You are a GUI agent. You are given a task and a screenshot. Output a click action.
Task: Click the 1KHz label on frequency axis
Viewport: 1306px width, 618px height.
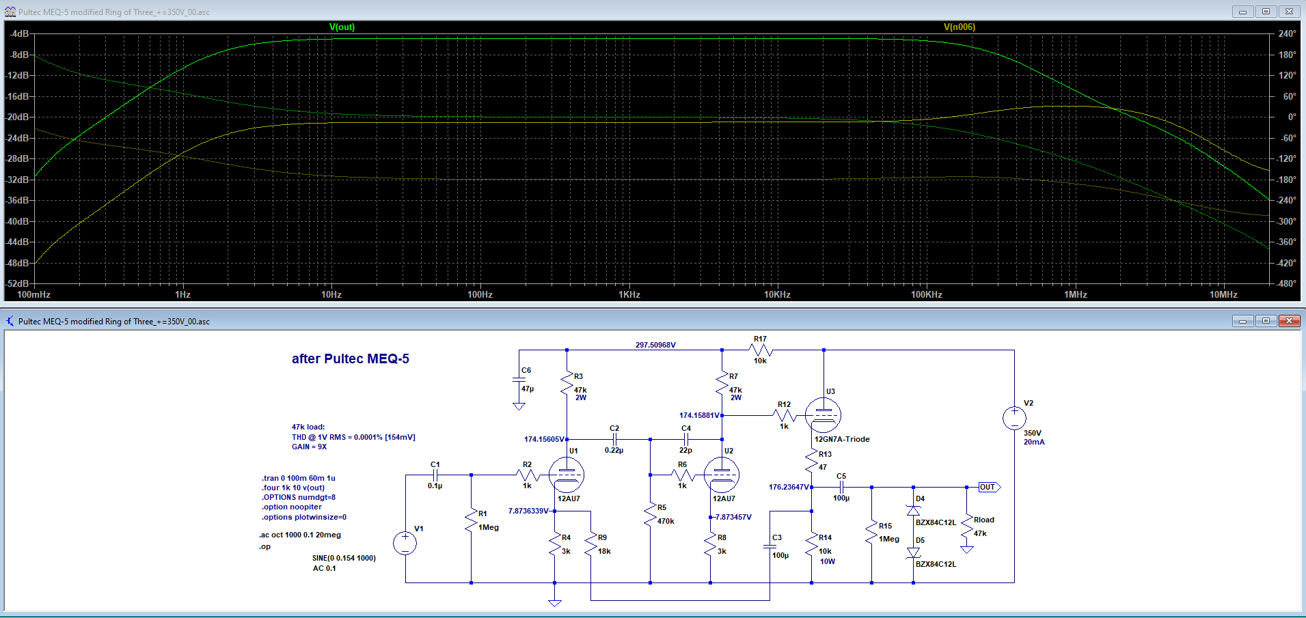coord(629,294)
